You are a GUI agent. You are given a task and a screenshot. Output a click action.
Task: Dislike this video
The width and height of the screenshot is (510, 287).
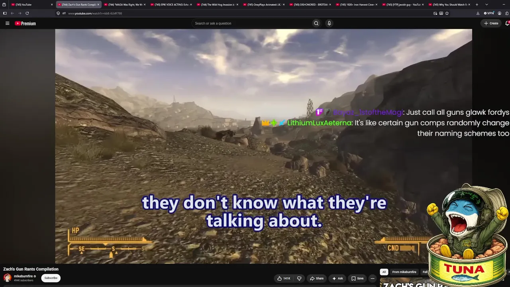pyautogui.click(x=299, y=278)
